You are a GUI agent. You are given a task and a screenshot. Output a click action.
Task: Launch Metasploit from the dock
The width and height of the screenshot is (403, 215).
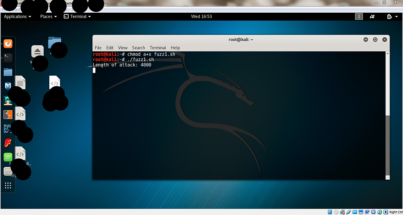(x=8, y=86)
